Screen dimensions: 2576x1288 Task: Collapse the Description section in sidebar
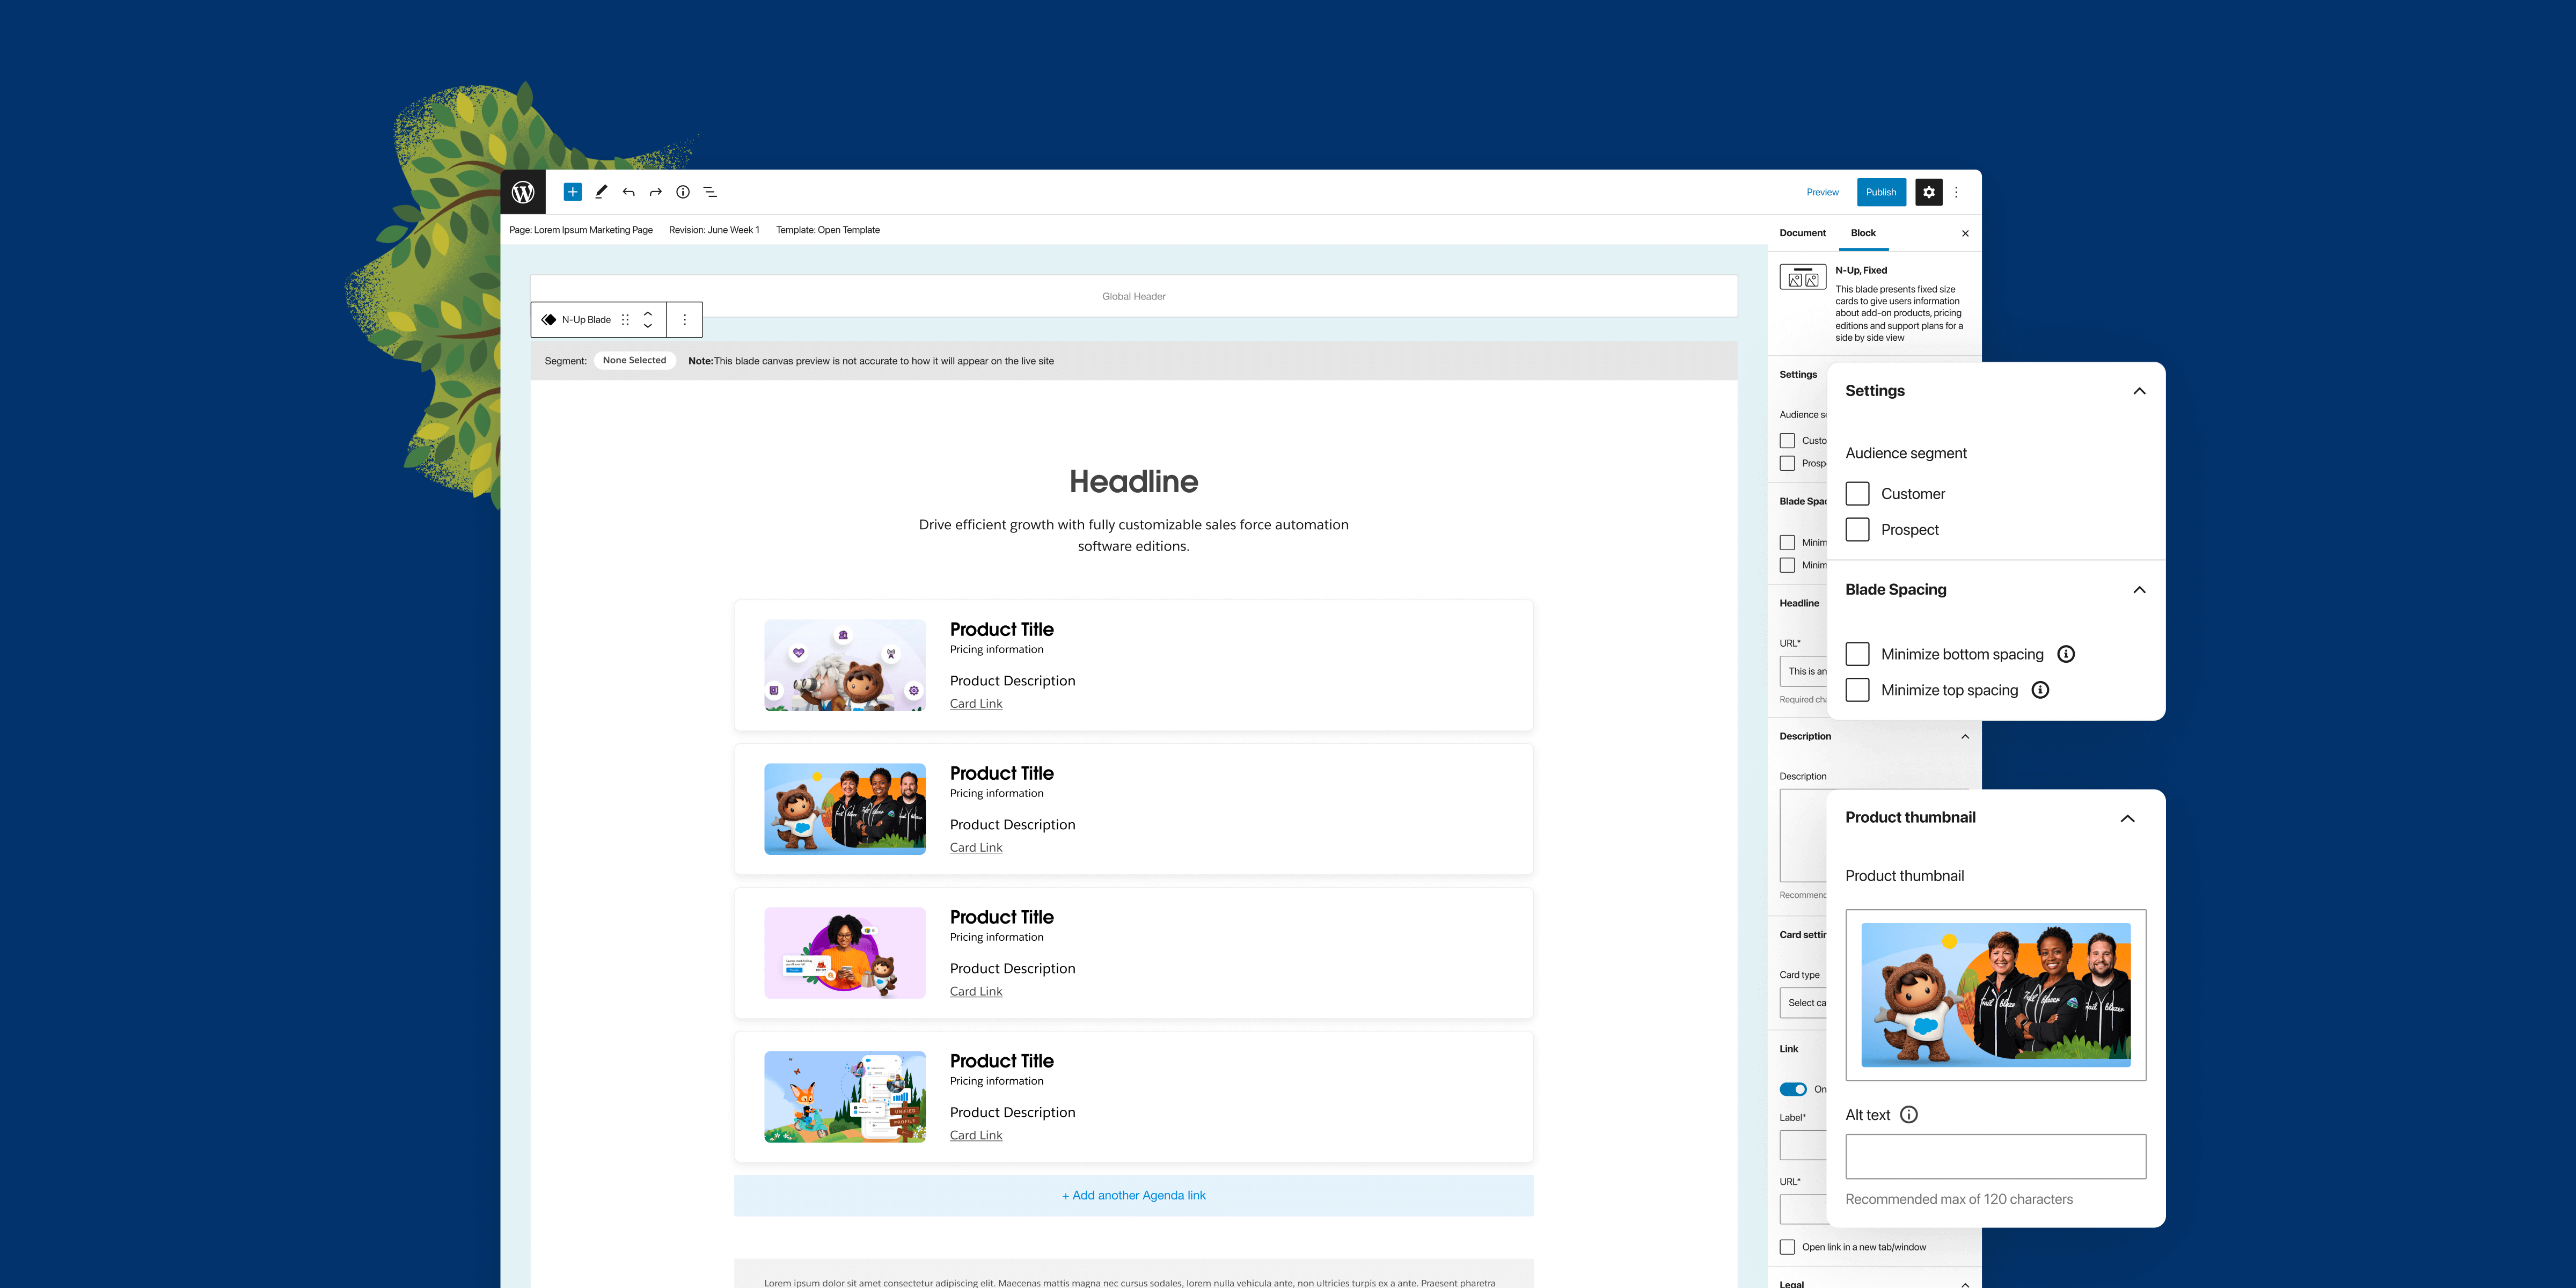point(1965,737)
